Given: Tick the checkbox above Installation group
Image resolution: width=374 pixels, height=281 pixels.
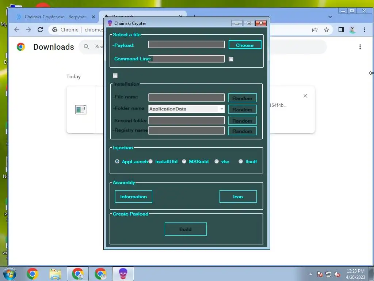Looking at the screenshot, I should tap(115, 76).
